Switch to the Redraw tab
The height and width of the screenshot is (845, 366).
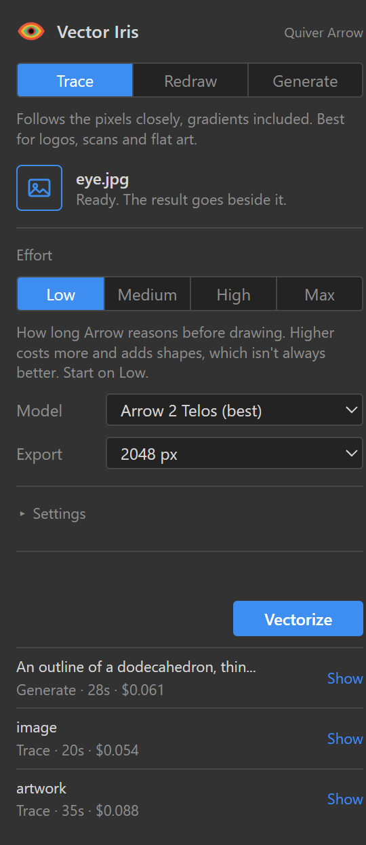(190, 81)
